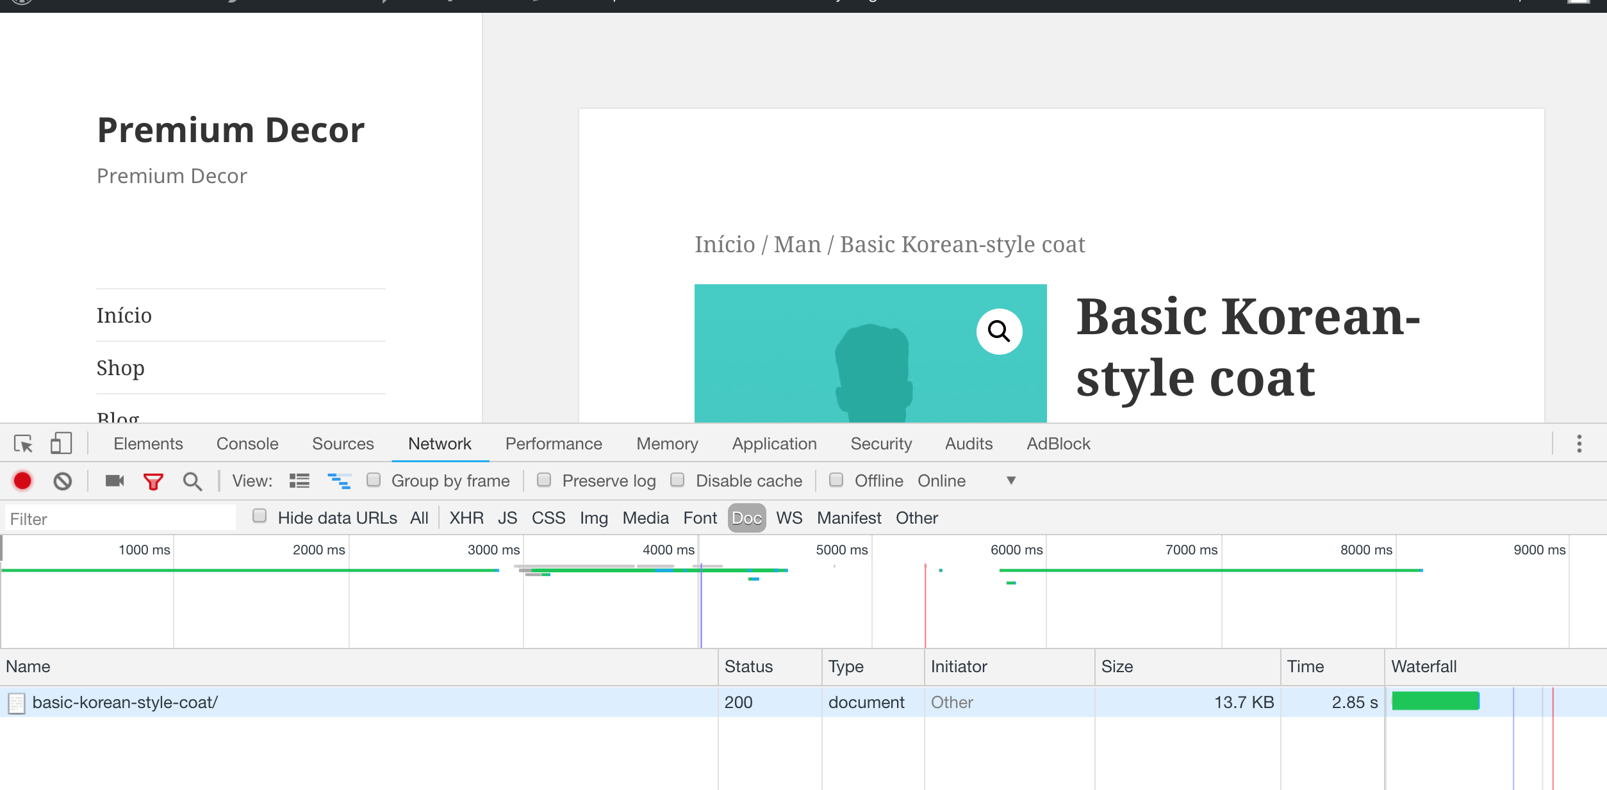Open the Performance tab
This screenshot has width=1607, height=790.
[x=554, y=444]
